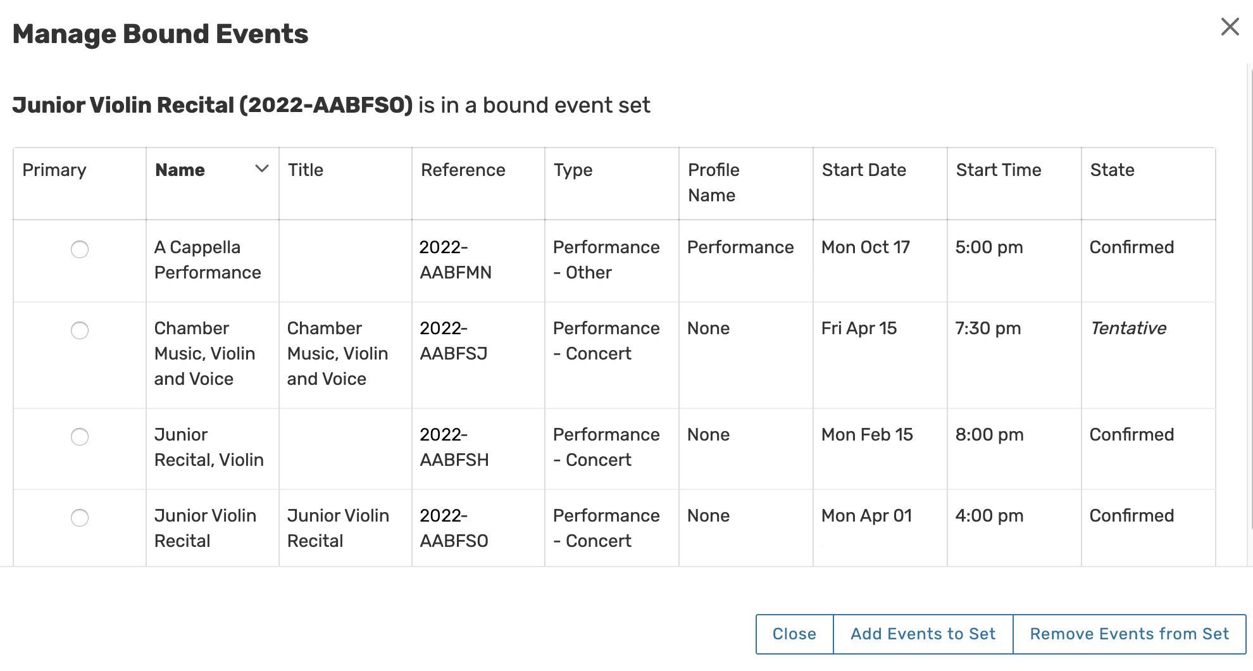
Task: Click Remove Events from Set
Action: (1129, 634)
